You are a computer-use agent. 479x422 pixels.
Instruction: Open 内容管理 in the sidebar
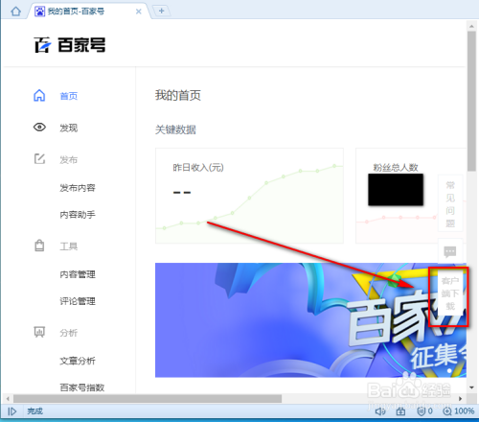click(x=78, y=274)
